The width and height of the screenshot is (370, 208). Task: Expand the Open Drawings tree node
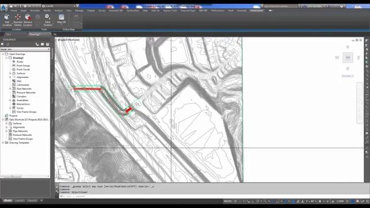tap(3, 54)
